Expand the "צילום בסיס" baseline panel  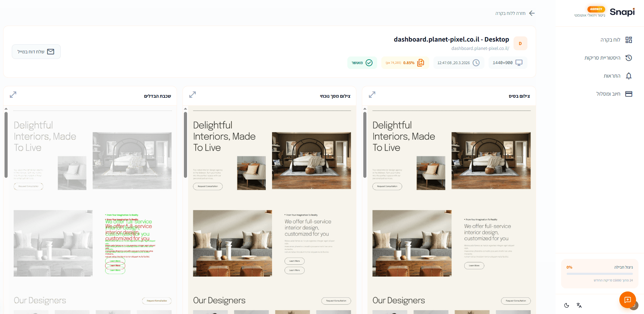click(372, 95)
